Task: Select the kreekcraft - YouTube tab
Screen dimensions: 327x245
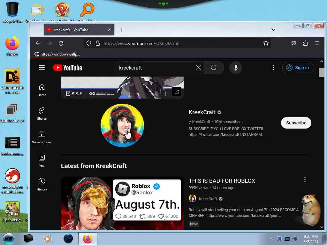Action: [x=79, y=30]
